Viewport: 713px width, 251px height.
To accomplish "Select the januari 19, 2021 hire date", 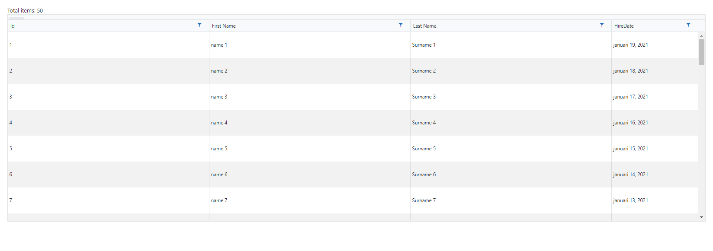I will tap(630, 45).
